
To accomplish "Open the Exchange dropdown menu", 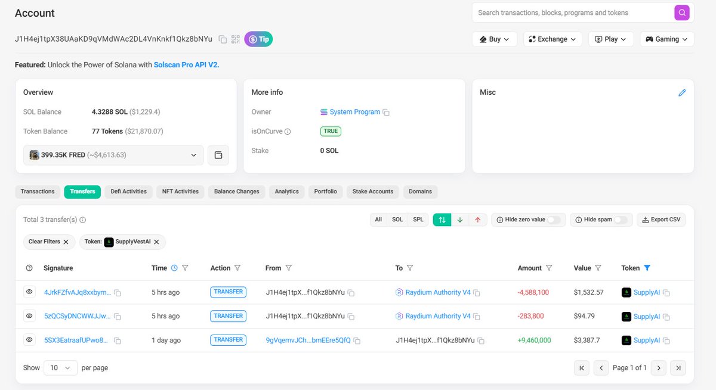I will 553,39.
